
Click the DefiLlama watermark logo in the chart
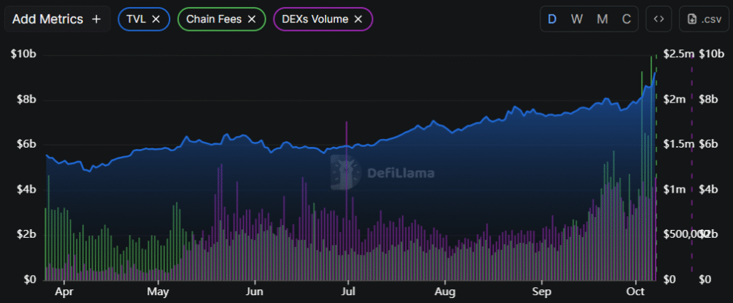(345, 173)
